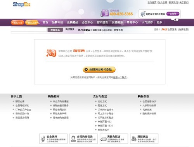Open the 会员中心 navigation item
The width and height of the screenshot is (194, 147).
point(87,22)
